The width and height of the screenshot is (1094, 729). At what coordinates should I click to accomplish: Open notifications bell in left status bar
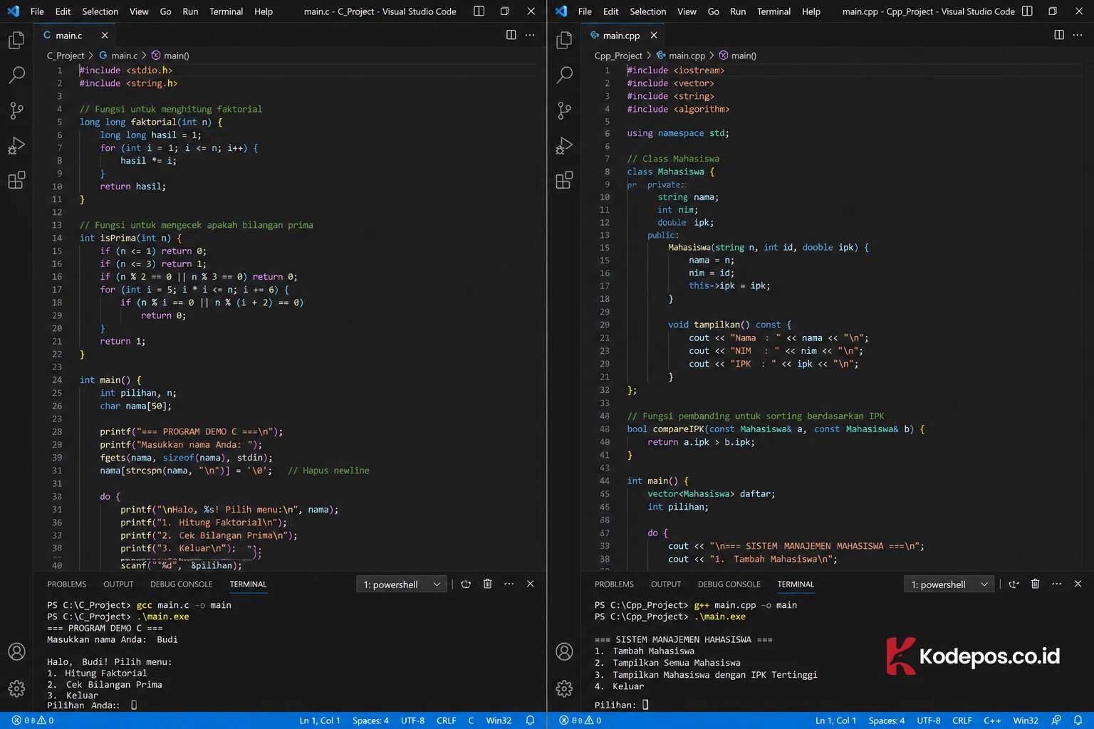pyautogui.click(x=530, y=720)
